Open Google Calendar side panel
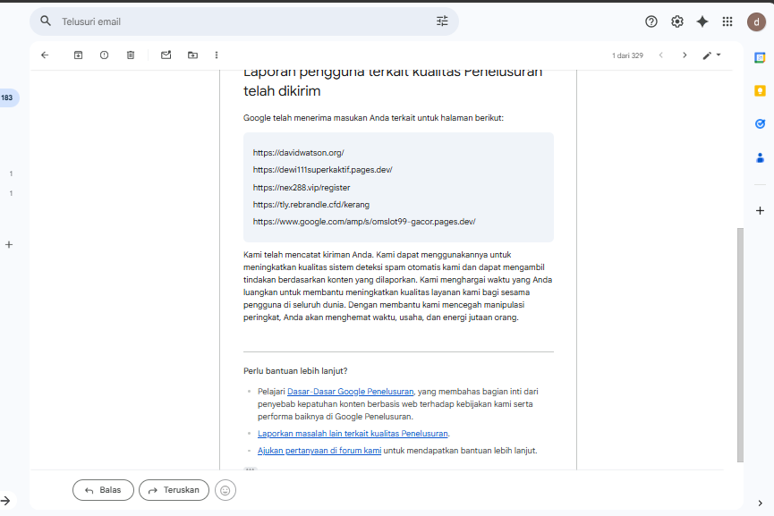This screenshot has width=774, height=516. click(760, 58)
